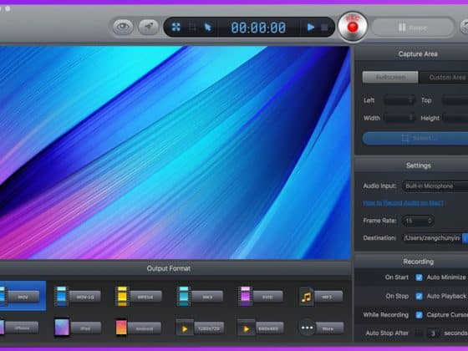This screenshot has width=468, height=351.
Task: Enable the Auto Stop After checkbox
Action: [x=419, y=333]
